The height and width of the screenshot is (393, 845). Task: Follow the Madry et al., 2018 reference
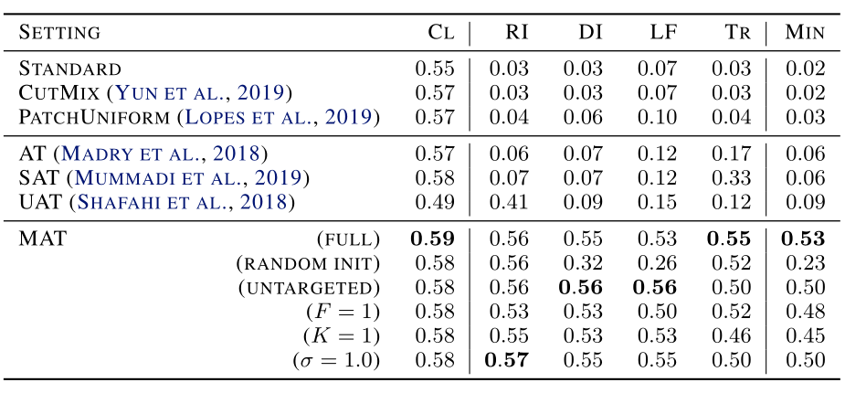[165, 155]
